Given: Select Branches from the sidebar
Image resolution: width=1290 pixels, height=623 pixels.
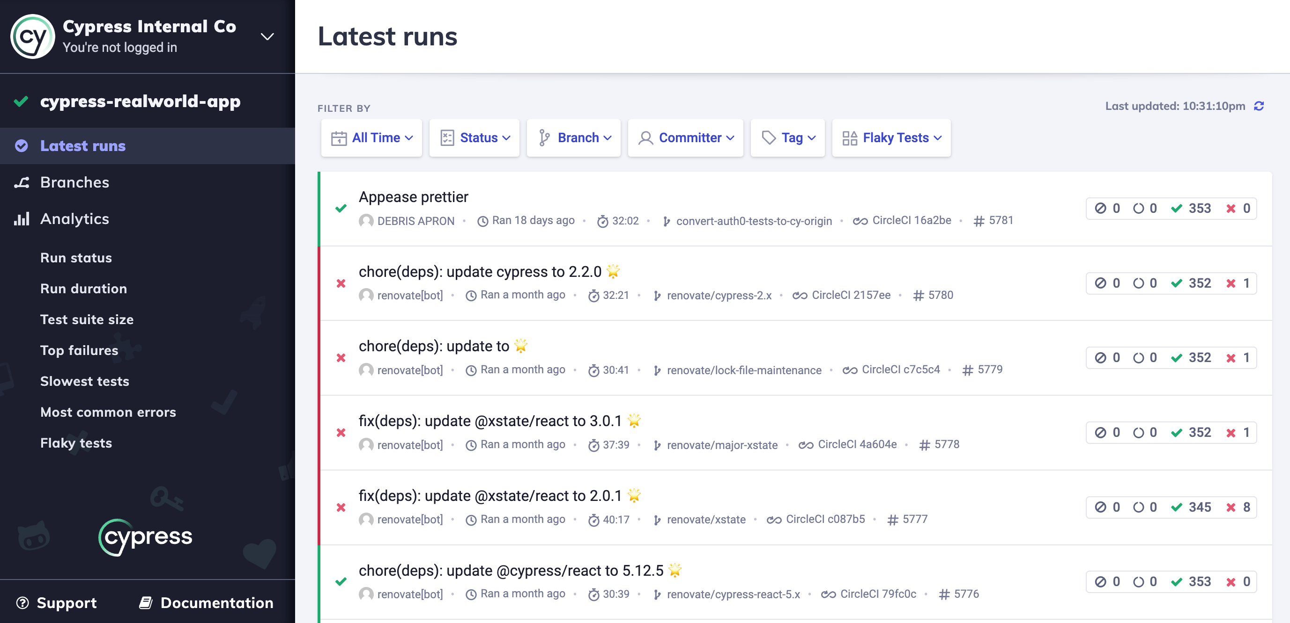Looking at the screenshot, I should click(x=74, y=182).
